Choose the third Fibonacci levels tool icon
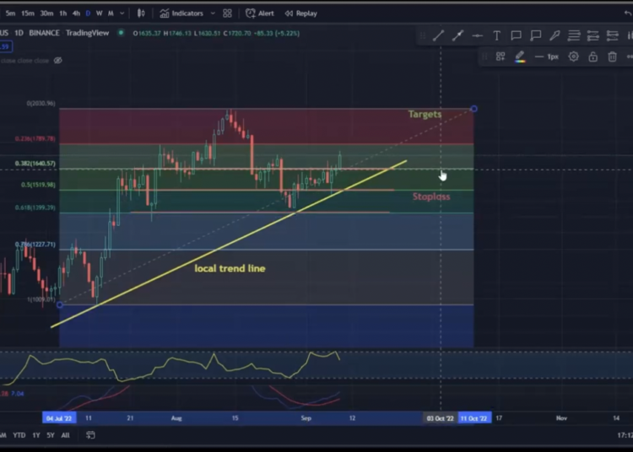This screenshot has width=633, height=452. click(x=613, y=36)
